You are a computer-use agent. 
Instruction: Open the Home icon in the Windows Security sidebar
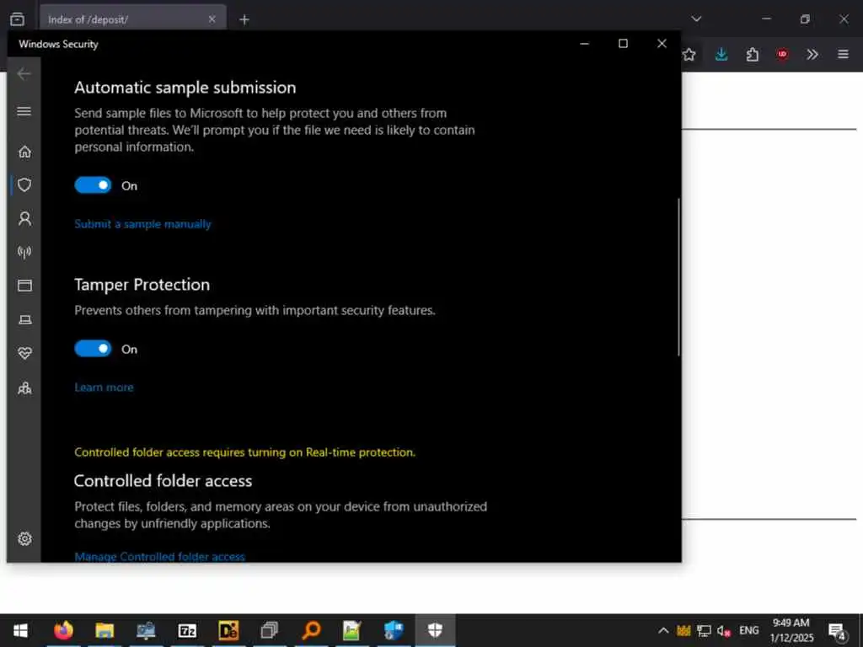coord(24,152)
